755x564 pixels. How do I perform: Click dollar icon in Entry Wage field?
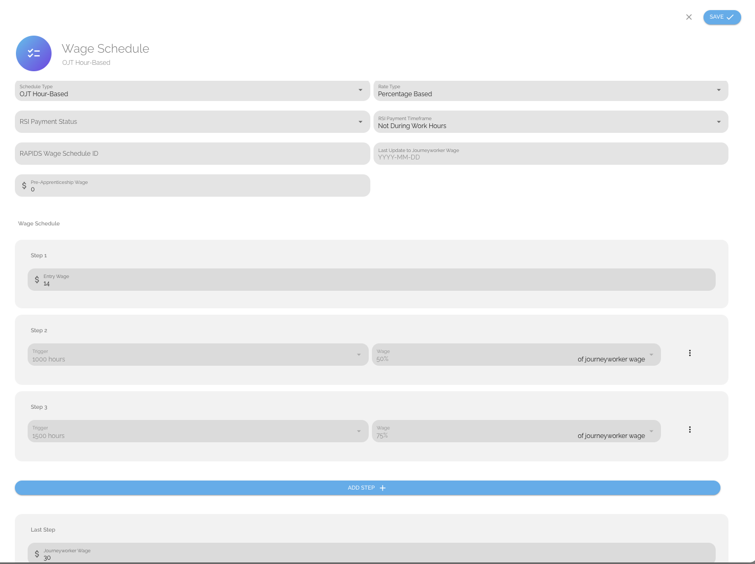[x=37, y=280]
